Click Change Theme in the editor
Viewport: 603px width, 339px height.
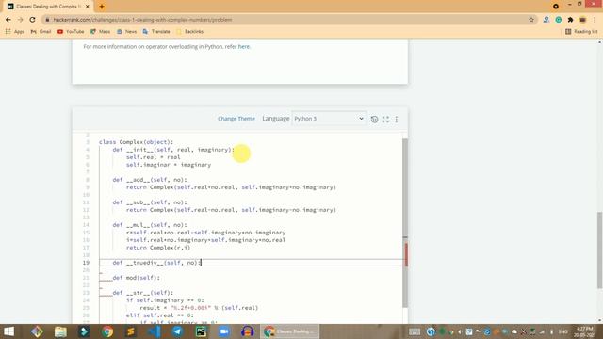click(x=236, y=119)
